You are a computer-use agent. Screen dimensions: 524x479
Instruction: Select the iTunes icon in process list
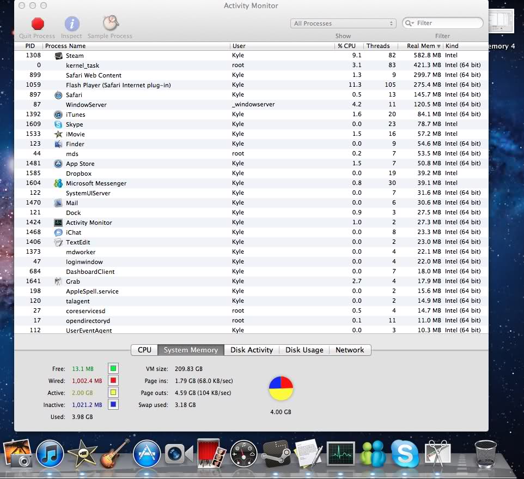(x=58, y=115)
